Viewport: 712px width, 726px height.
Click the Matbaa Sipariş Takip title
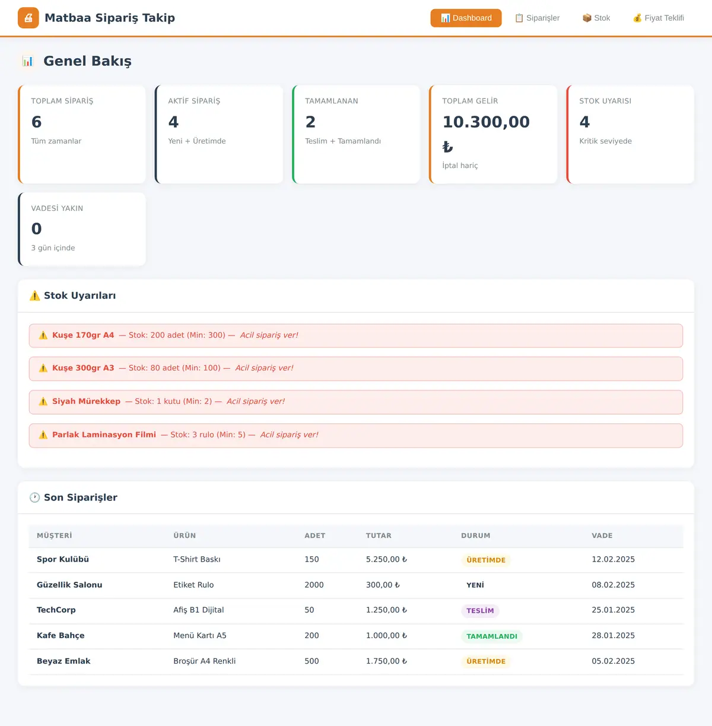coord(110,18)
